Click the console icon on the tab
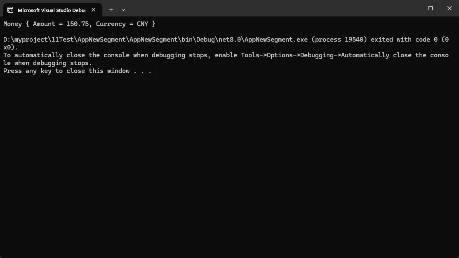The height and width of the screenshot is (258, 459). [x=10, y=10]
